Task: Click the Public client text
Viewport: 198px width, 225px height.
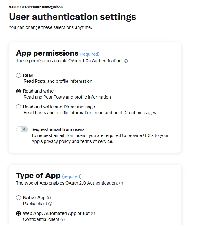Action: point(35,204)
